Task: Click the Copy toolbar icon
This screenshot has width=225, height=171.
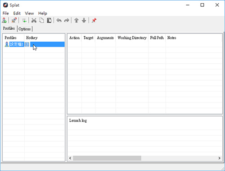Action: [x=41, y=20]
